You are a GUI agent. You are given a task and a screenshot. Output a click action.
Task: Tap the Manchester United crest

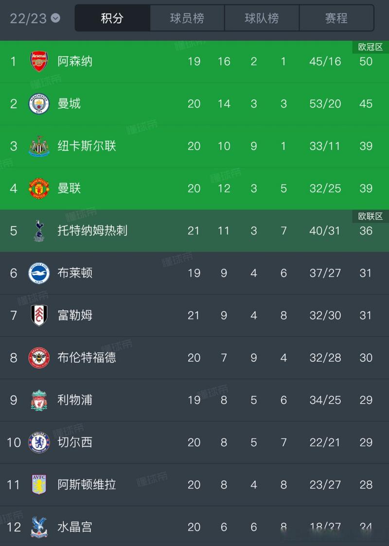pos(39,188)
